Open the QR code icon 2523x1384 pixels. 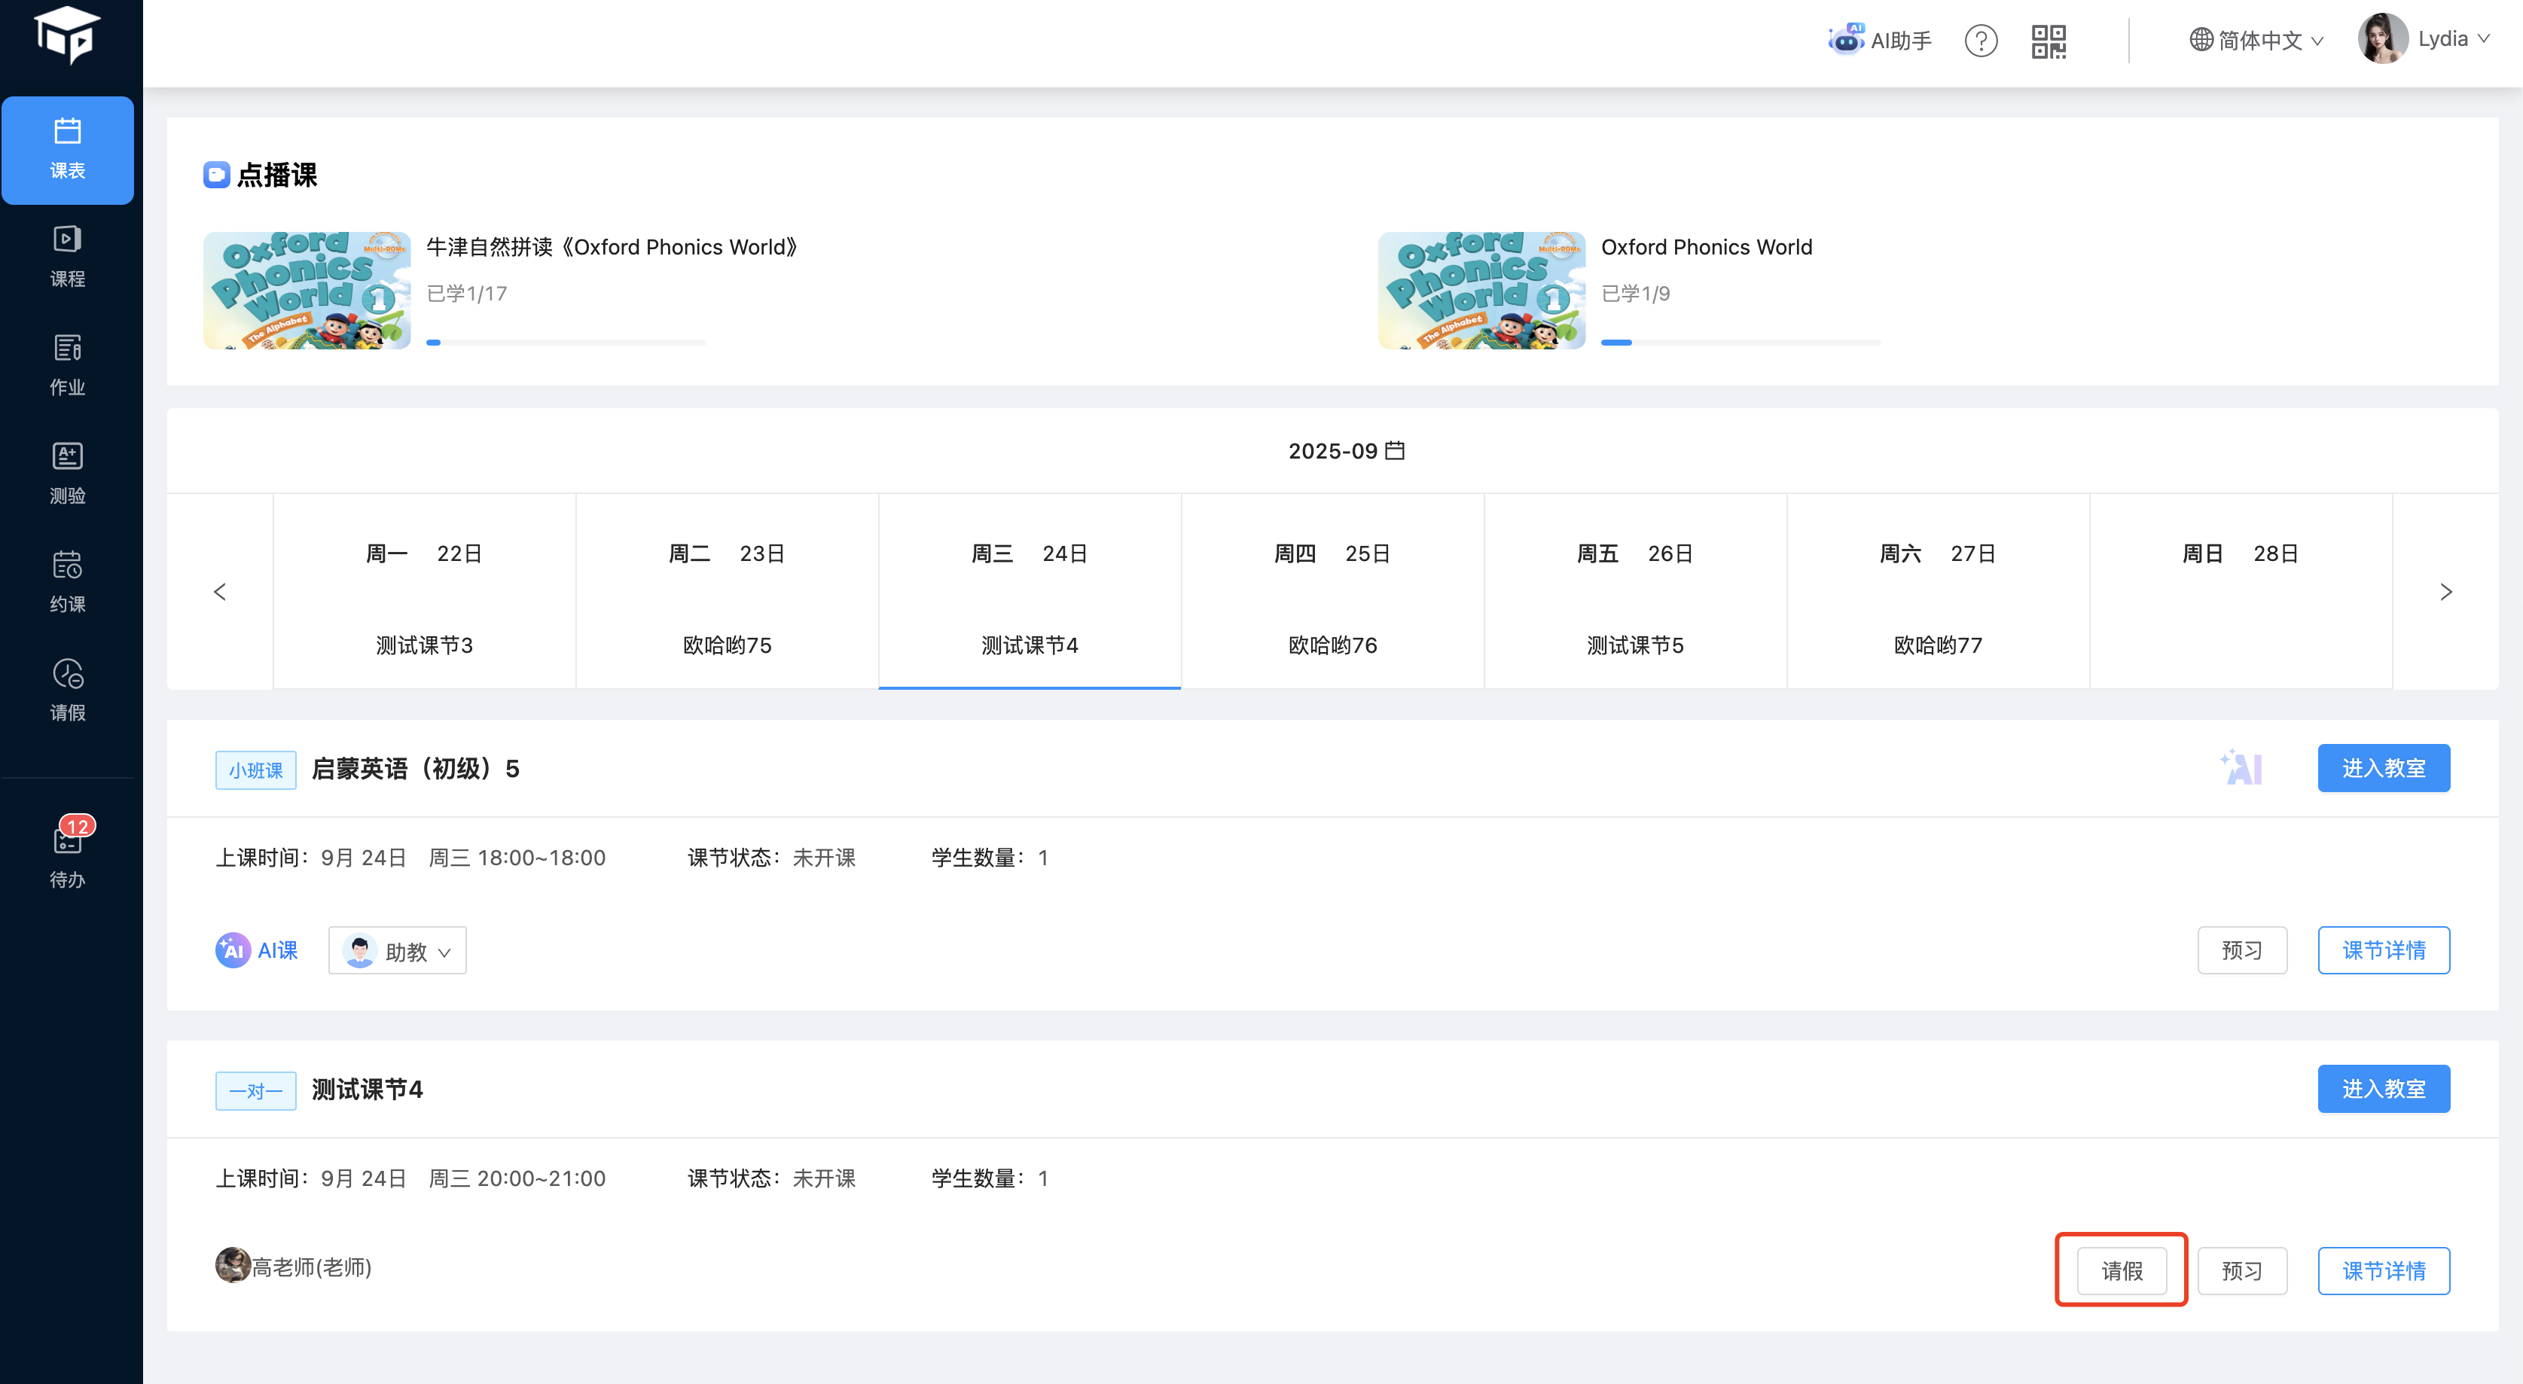[x=2048, y=41]
